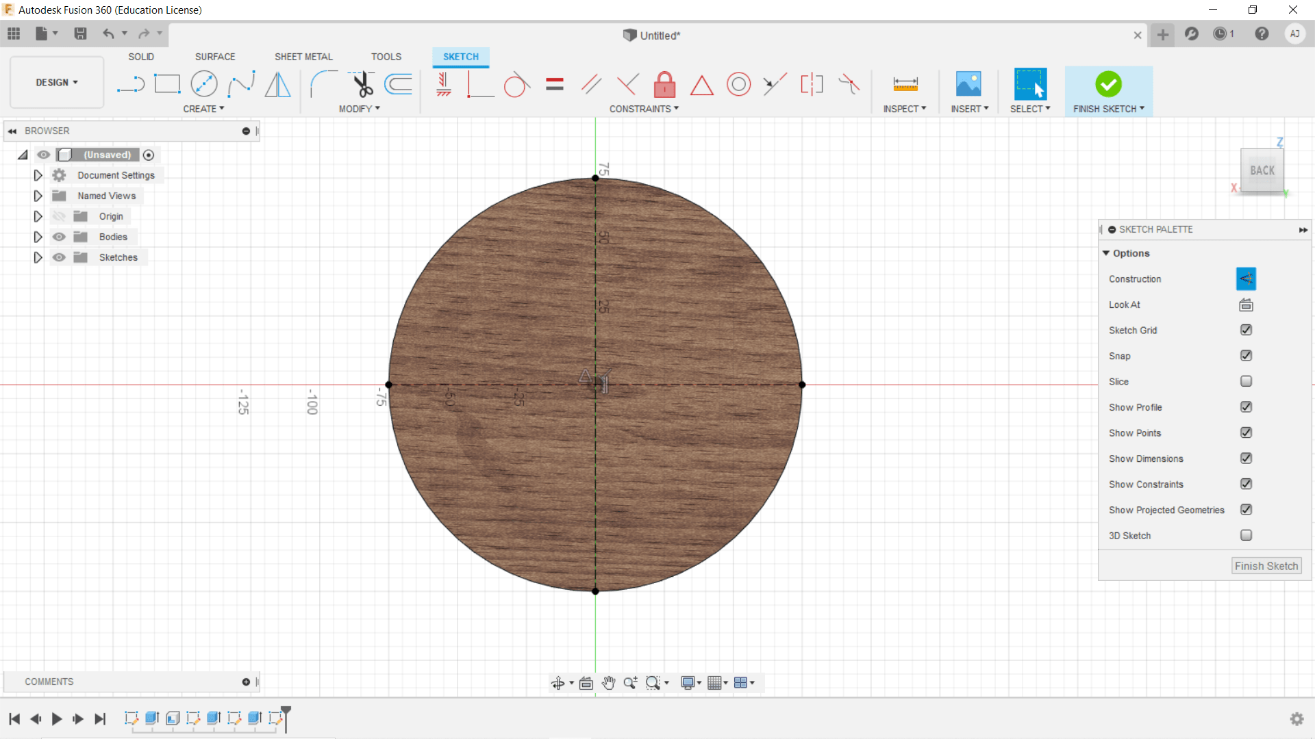Switch to the SHEET METAL tab
Screen dimensions: 1315x739
(x=303, y=57)
